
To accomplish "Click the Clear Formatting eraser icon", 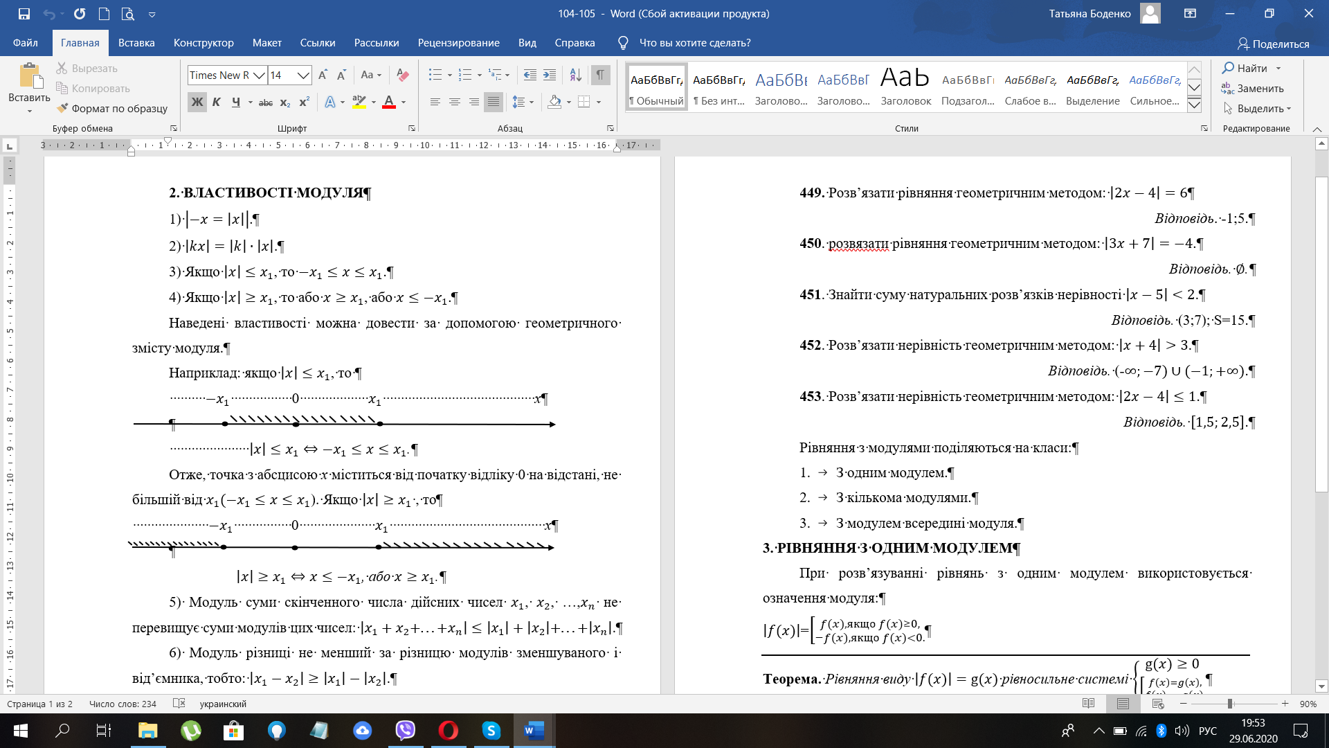I will point(403,75).
